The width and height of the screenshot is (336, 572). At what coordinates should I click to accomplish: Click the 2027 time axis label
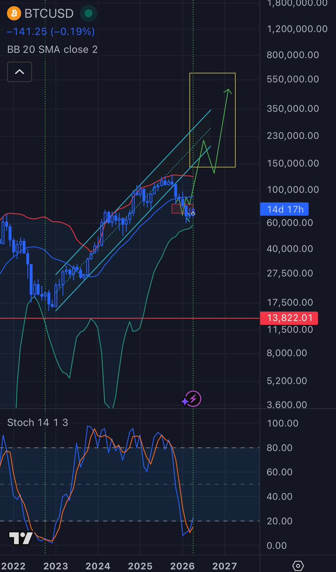(225, 566)
